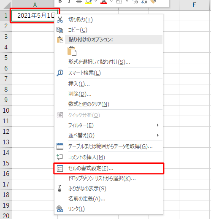Select row 19 header
The height and width of the screenshot is (219, 211).
point(6,205)
